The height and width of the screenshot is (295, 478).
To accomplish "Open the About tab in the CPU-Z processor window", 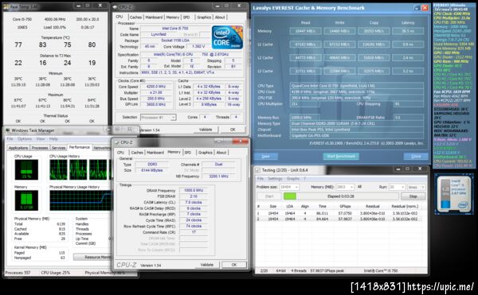I will pyautogui.click(x=220, y=17).
